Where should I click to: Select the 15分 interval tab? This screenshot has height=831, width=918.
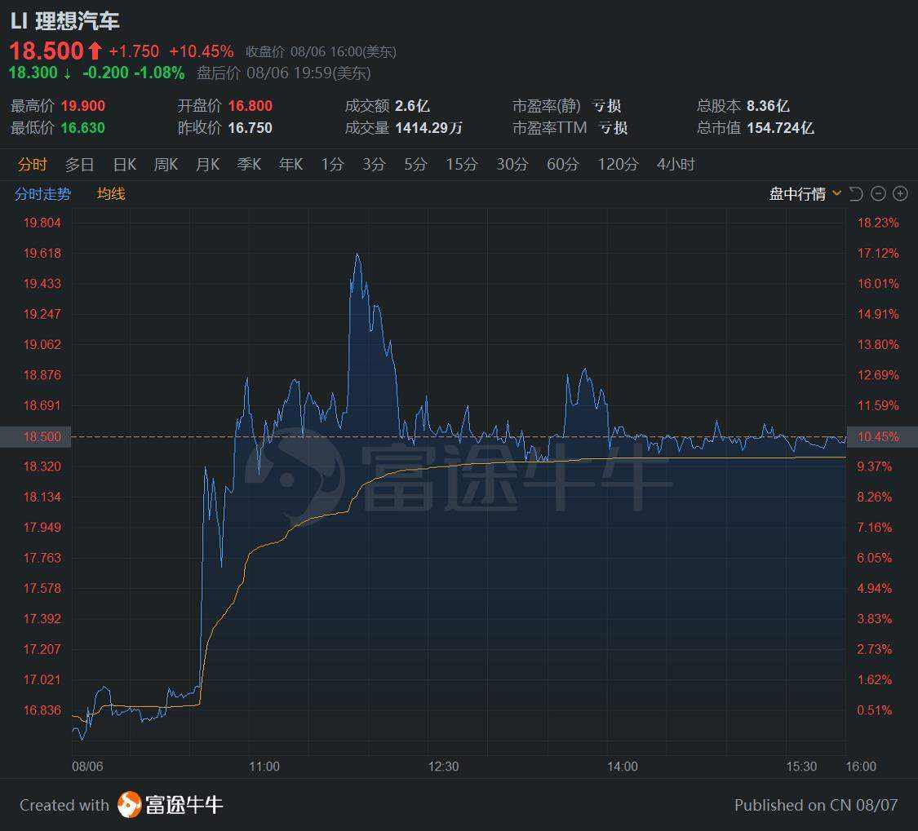(x=462, y=165)
